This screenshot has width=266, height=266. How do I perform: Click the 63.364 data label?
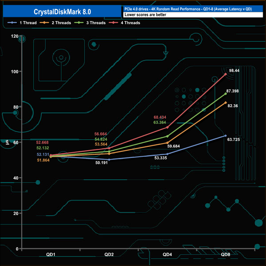point(160,122)
